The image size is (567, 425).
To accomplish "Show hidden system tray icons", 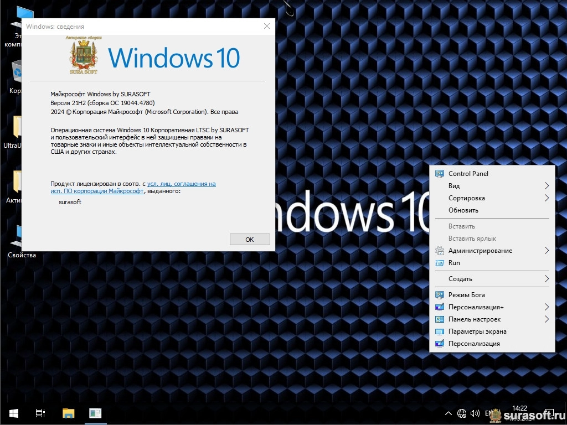I will click(x=449, y=413).
